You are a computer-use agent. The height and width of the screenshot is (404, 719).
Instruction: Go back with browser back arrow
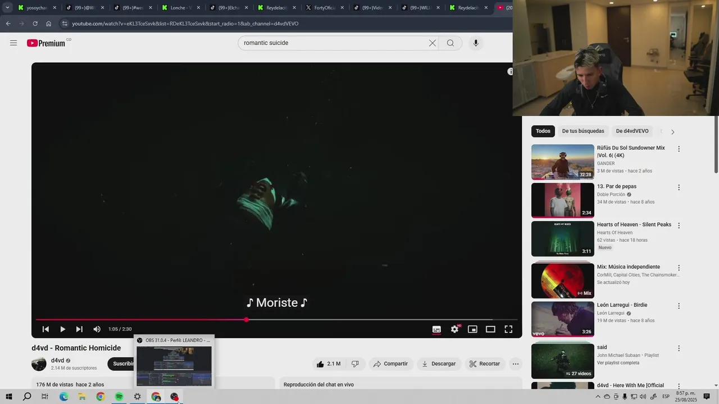coord(8,24)
